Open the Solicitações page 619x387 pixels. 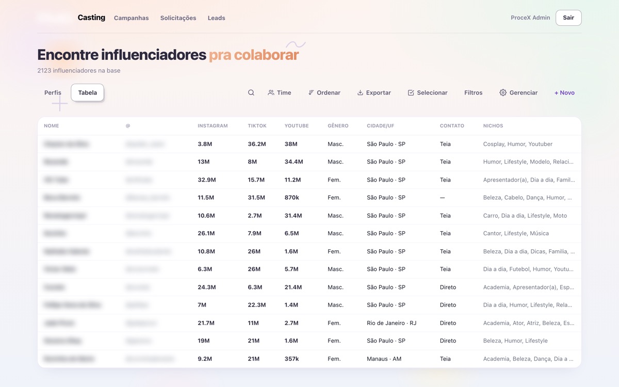pos(178,18)
